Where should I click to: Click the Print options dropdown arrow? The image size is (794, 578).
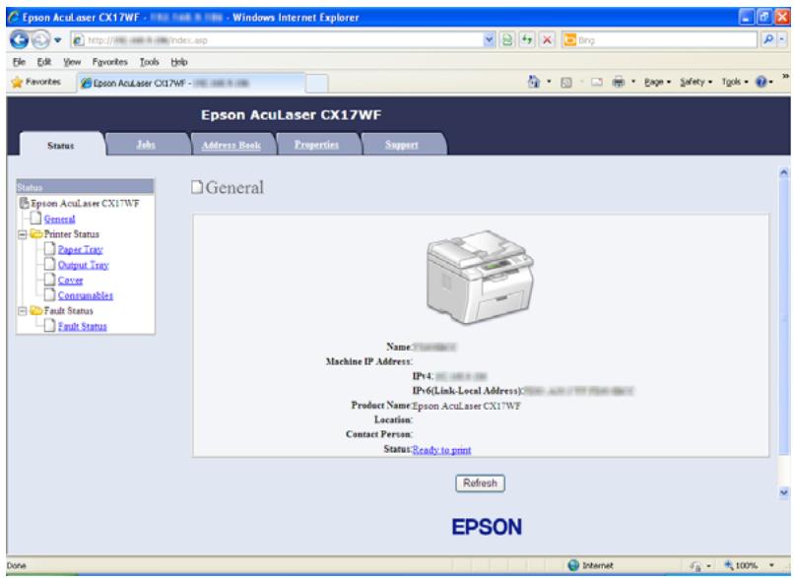coord(633,82)
